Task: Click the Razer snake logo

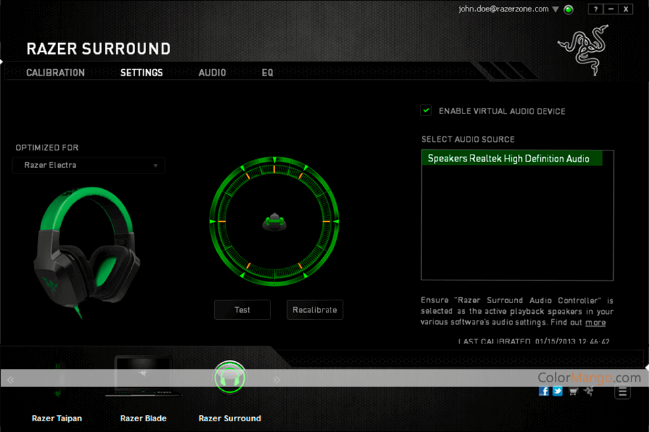Action: 584,50
